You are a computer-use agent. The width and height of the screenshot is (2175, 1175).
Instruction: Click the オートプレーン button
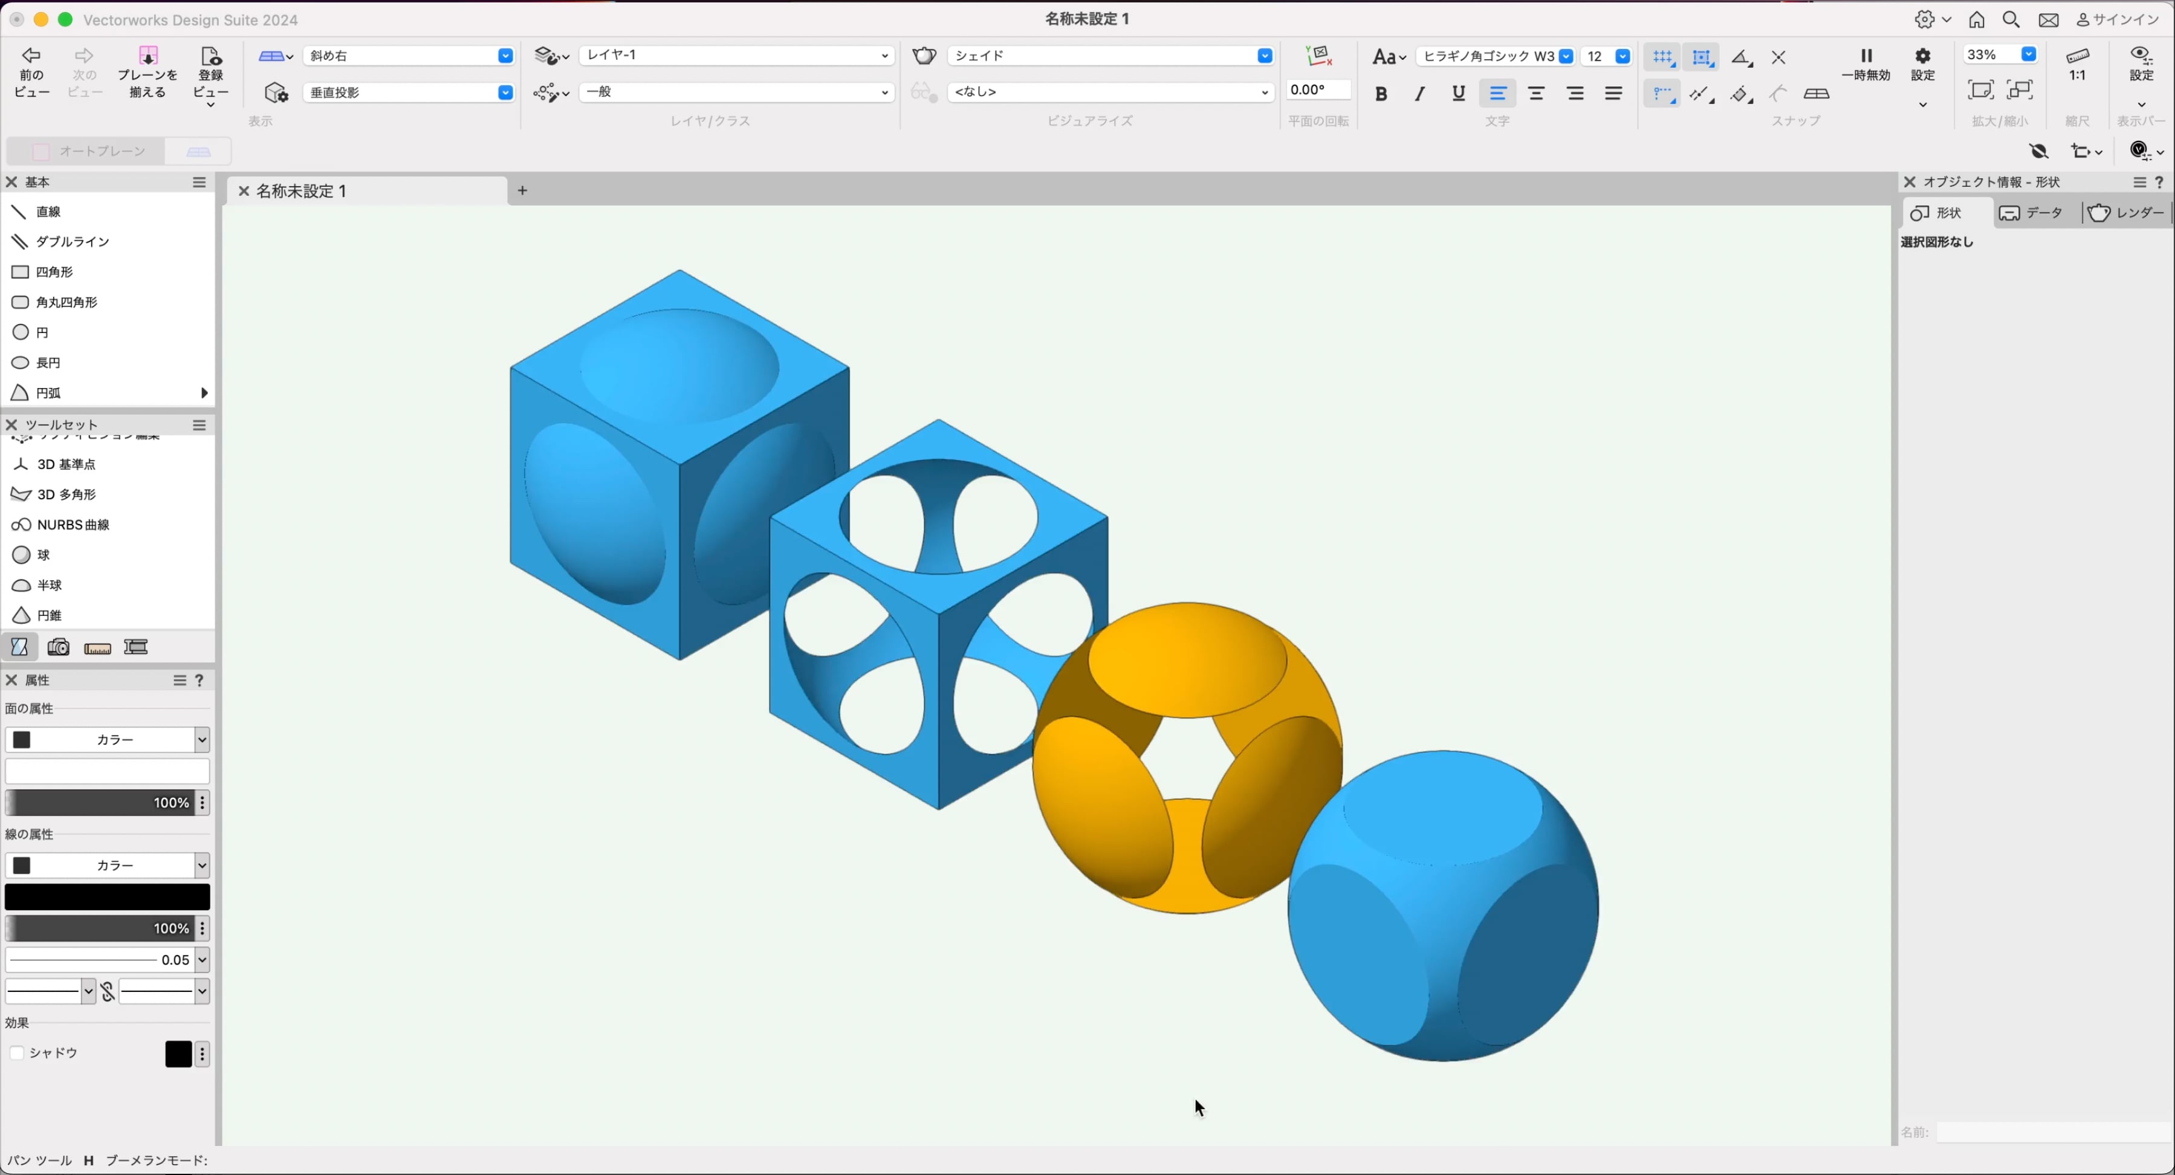(85, 152)
